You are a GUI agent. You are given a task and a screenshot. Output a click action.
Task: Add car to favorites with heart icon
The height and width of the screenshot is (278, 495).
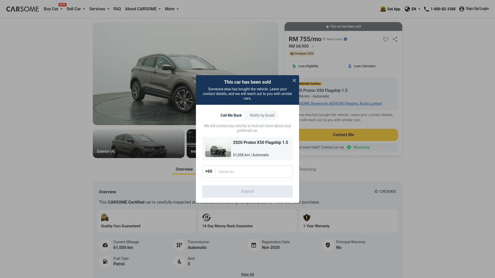(x=385, y=39)
